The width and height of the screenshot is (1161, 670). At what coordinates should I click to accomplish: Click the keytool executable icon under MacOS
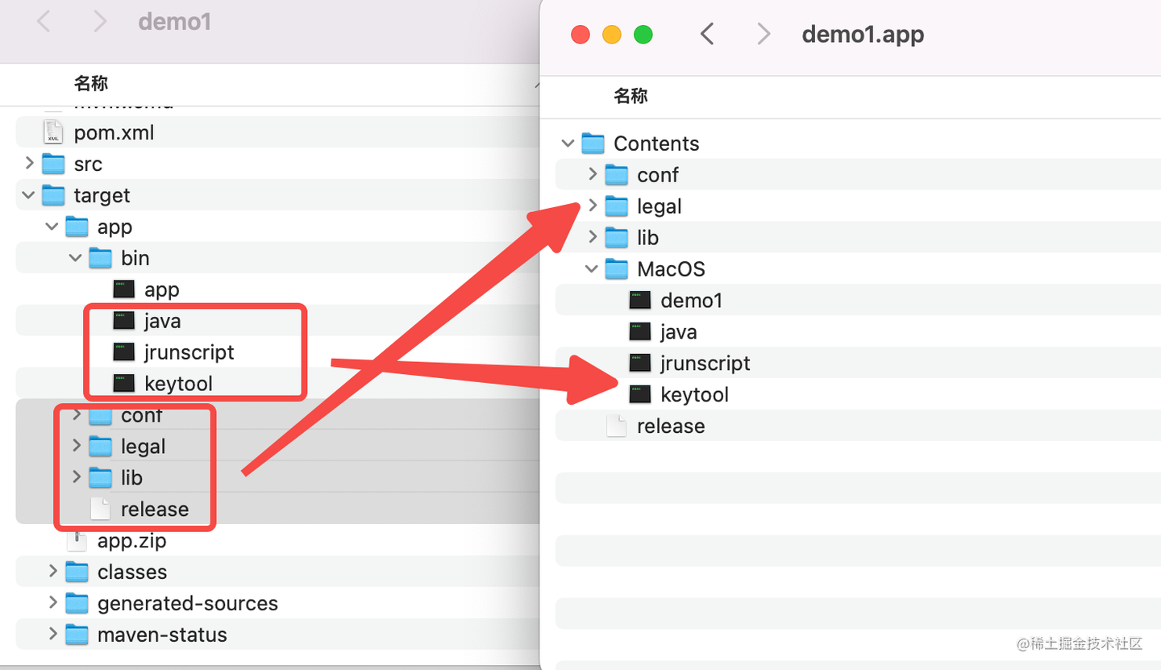pos(640,394)
